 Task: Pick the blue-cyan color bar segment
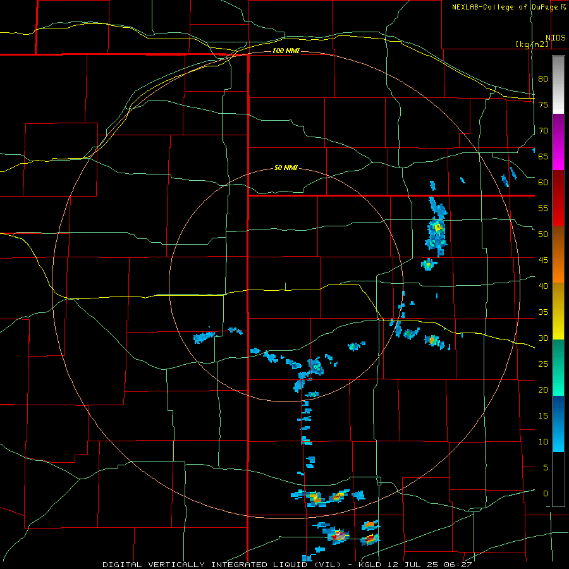click(x=558, y=424)
